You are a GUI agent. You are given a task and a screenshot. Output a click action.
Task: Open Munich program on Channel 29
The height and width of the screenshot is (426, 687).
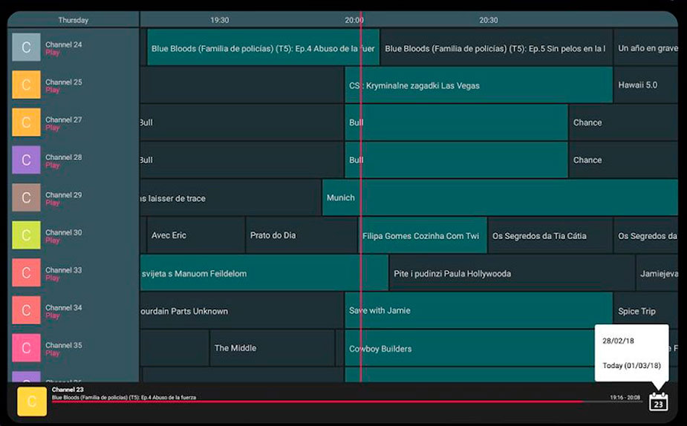[500, 197]
